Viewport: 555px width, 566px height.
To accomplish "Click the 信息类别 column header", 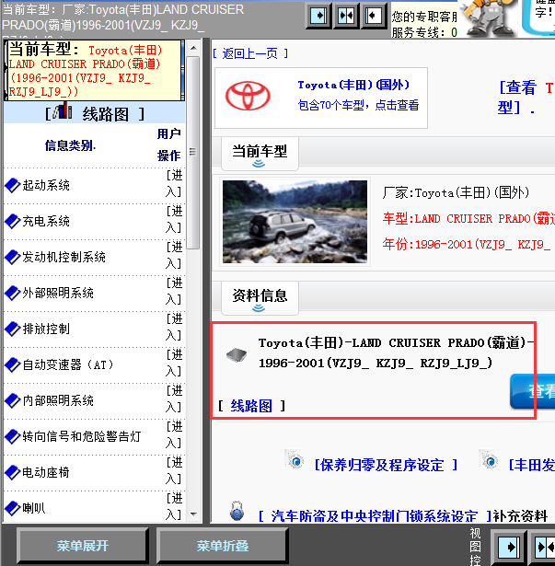I will click(70, 145).
